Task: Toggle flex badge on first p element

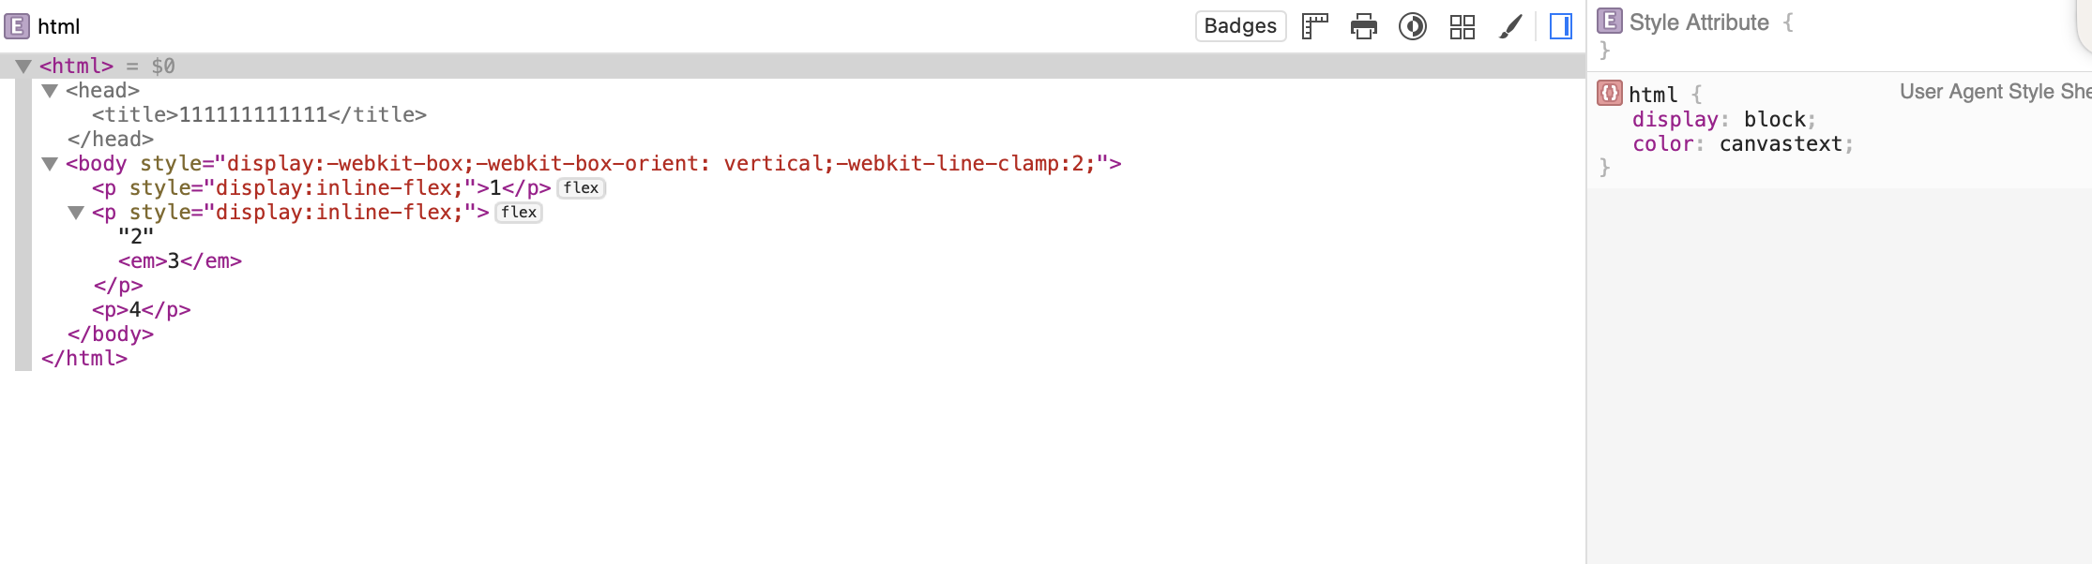Action: [x=581, y=188]
